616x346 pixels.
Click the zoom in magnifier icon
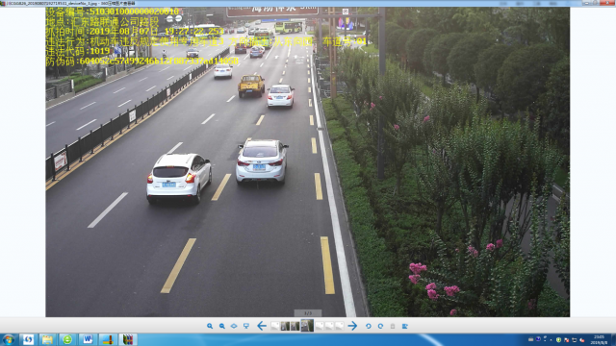tap(210, 326)
